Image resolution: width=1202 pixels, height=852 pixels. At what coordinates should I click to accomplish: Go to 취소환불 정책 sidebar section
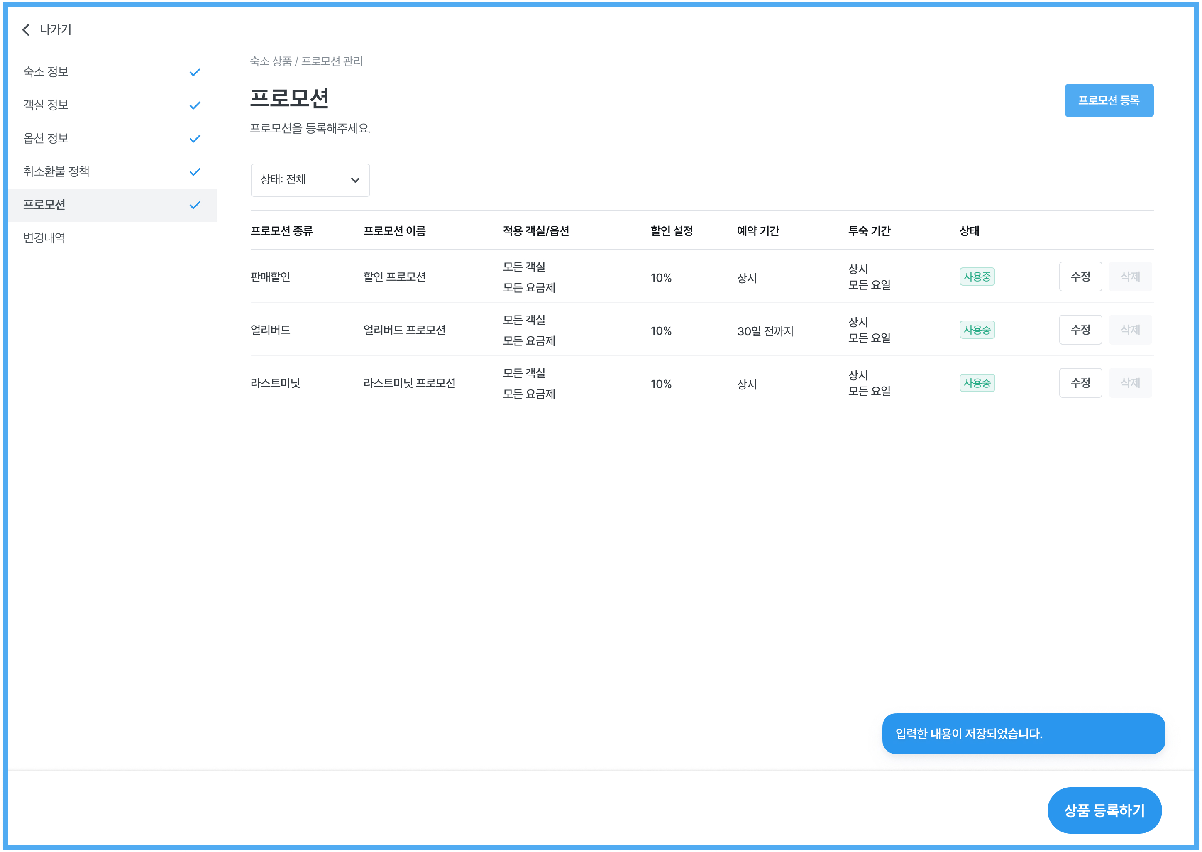pos(56,171)
